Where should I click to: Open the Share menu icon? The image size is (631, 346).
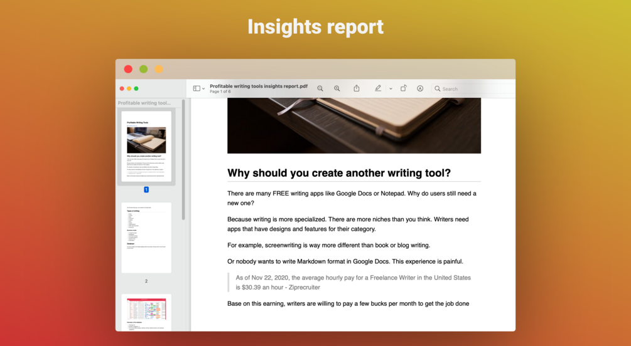tap(357, 88)
